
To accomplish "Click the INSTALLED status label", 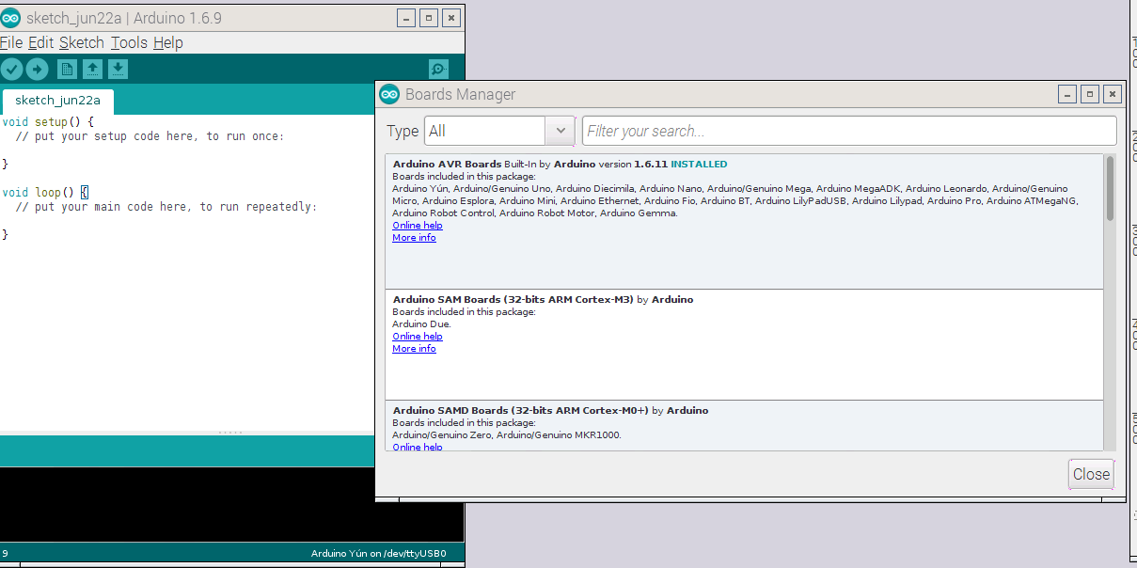I will pos(699,165).
